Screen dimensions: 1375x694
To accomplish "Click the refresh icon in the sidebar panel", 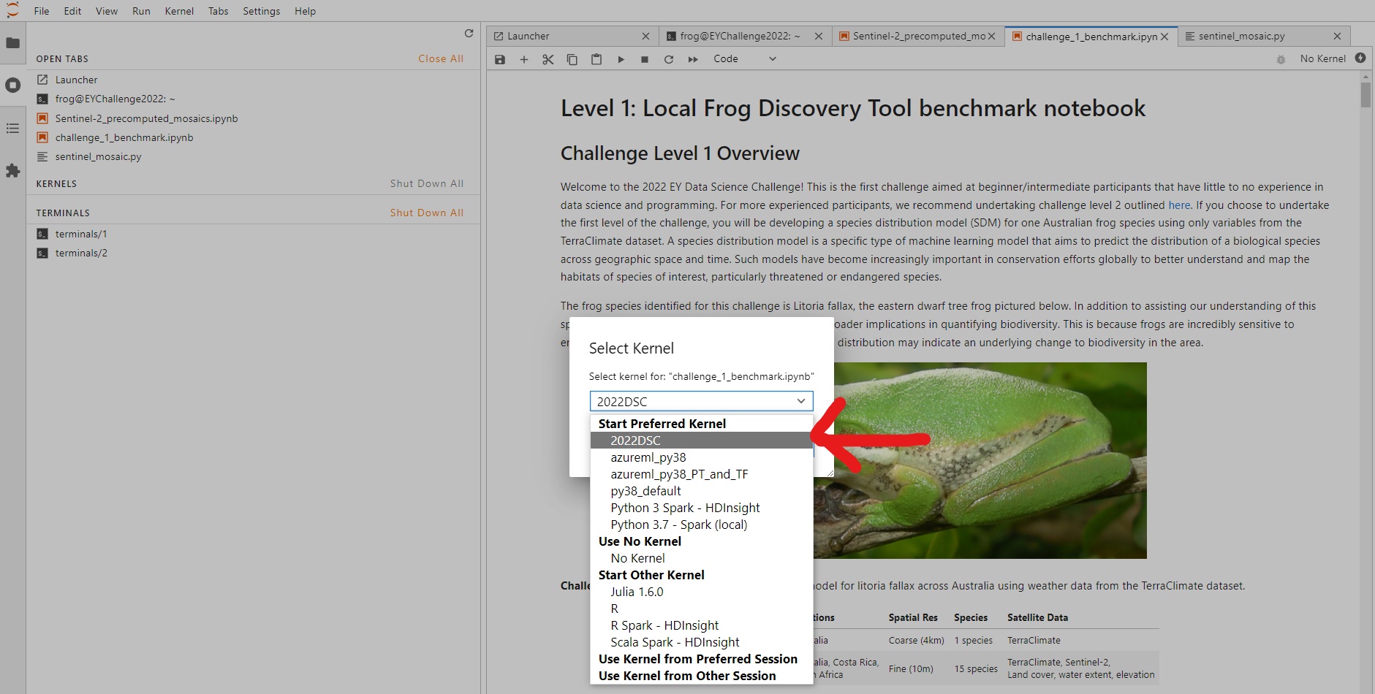I will pos(469,34).
